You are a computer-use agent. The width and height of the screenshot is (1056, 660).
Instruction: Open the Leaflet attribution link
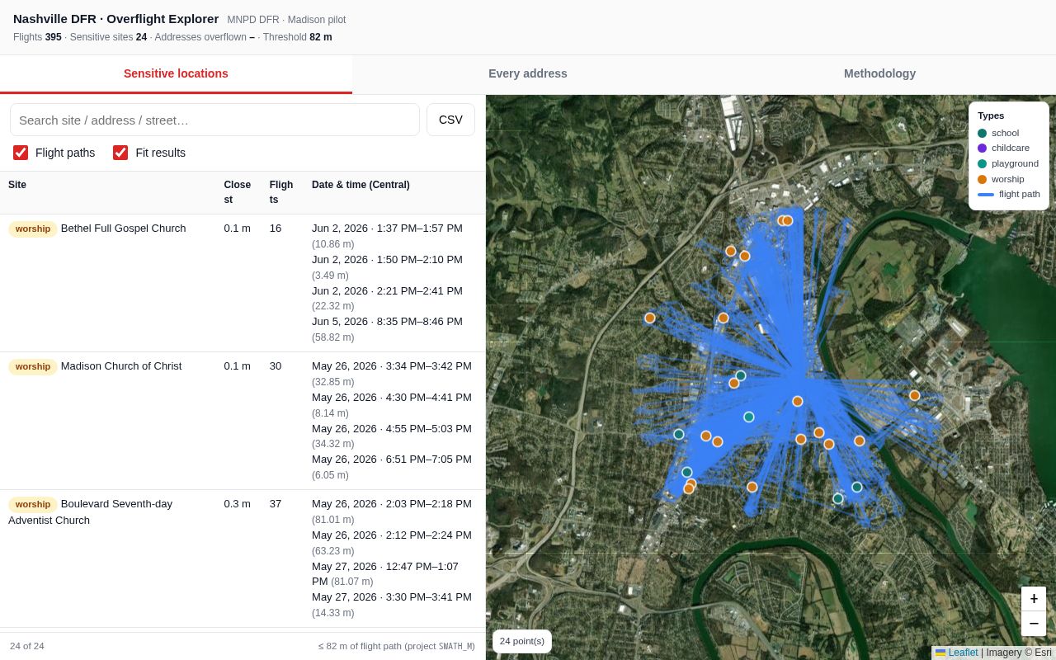[963, 653]
